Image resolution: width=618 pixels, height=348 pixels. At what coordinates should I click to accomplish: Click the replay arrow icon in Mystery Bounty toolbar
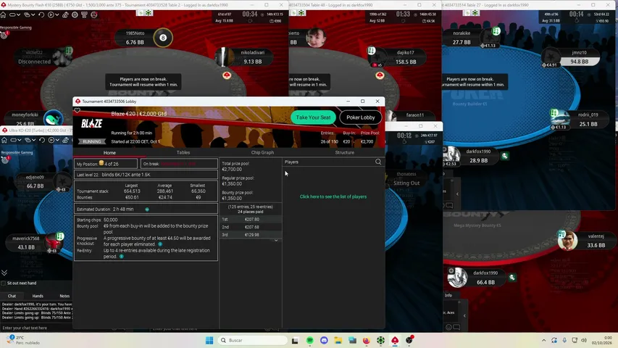(x=41, y=14)
